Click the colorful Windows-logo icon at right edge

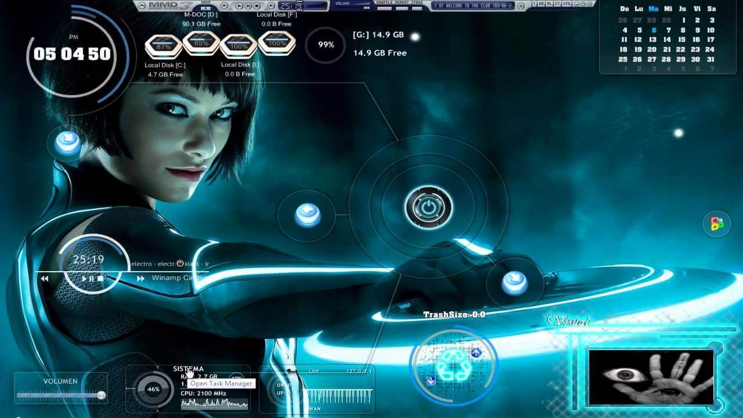716,224
